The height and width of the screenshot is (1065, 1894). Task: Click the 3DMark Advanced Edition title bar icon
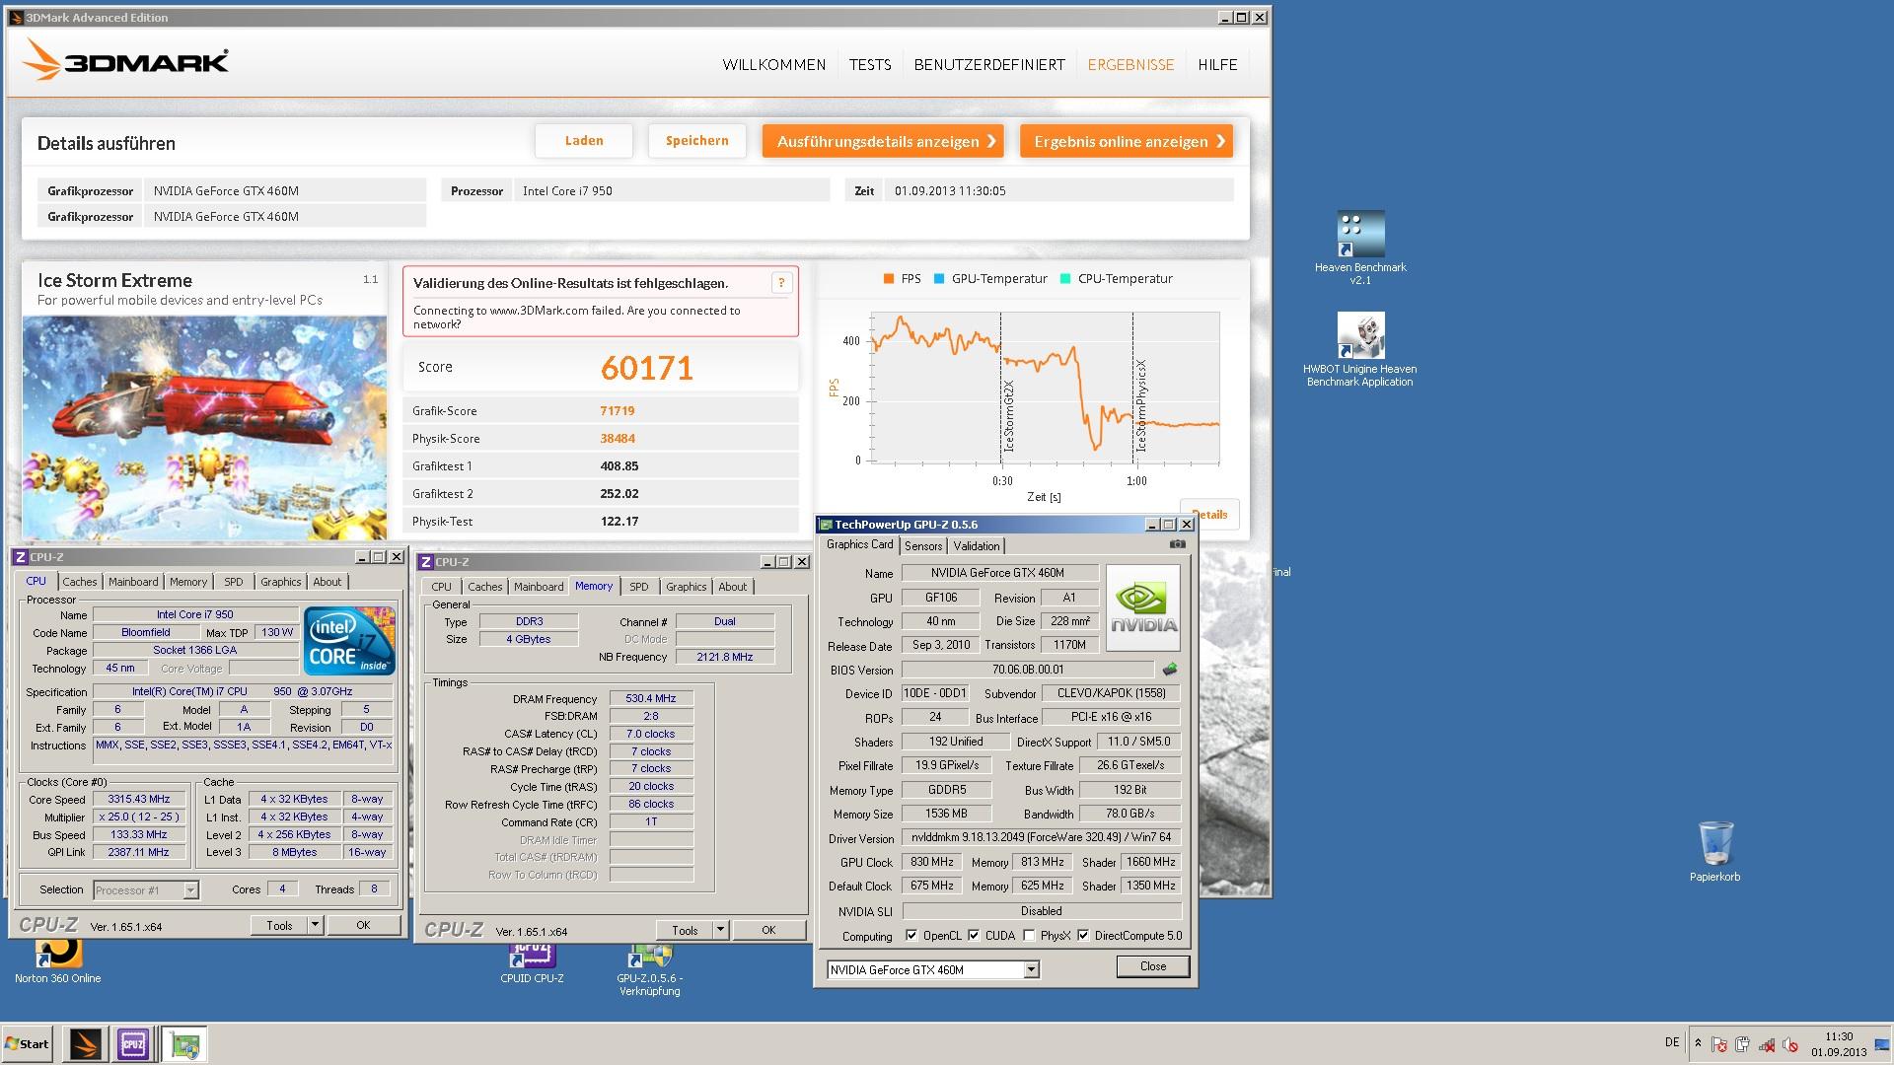16,17
